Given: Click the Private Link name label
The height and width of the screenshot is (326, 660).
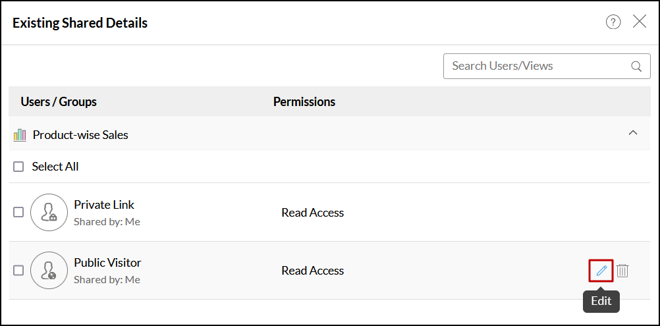Looking at the screenshot, I should (104, 205).
